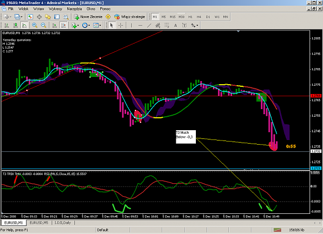Activate the standard cursor arrow mode
Image resolution: width=323 pixels, height=234 pixels.
(x=112, y=25)
